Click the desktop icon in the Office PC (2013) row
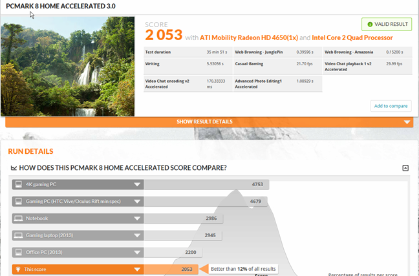This screenshot has height=276, width=419. tap(19, 252)
